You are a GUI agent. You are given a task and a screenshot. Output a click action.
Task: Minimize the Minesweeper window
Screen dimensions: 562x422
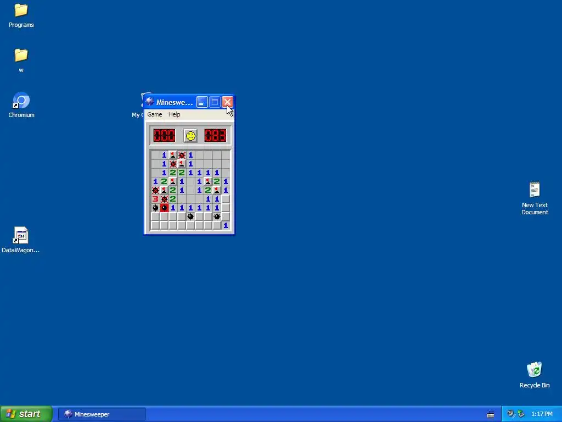coord(202,102)
